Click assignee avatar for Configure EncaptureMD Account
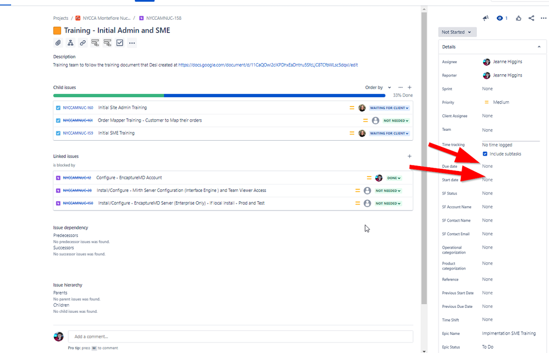The width and height of the screenshot is (549, 353). pos(379,178)
